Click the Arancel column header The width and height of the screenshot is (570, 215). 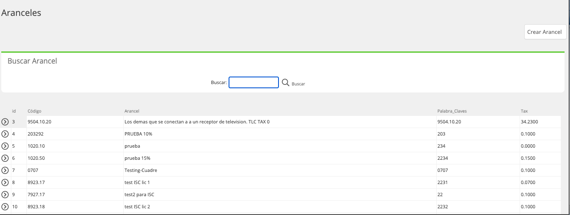[x=132, y=111]
